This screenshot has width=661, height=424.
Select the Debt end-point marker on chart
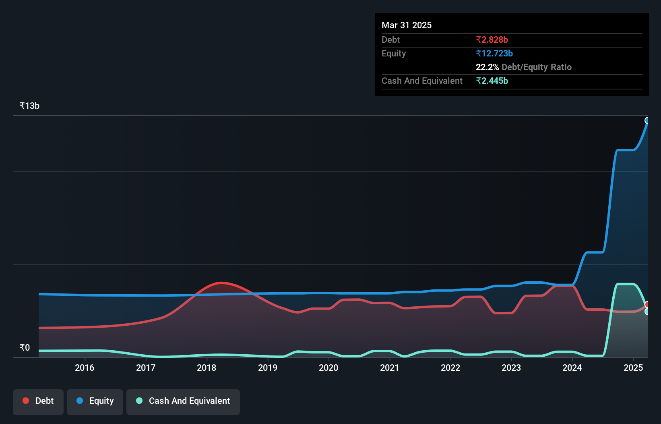pos(647,304)
